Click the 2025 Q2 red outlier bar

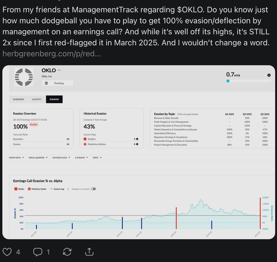click(176, 218)
